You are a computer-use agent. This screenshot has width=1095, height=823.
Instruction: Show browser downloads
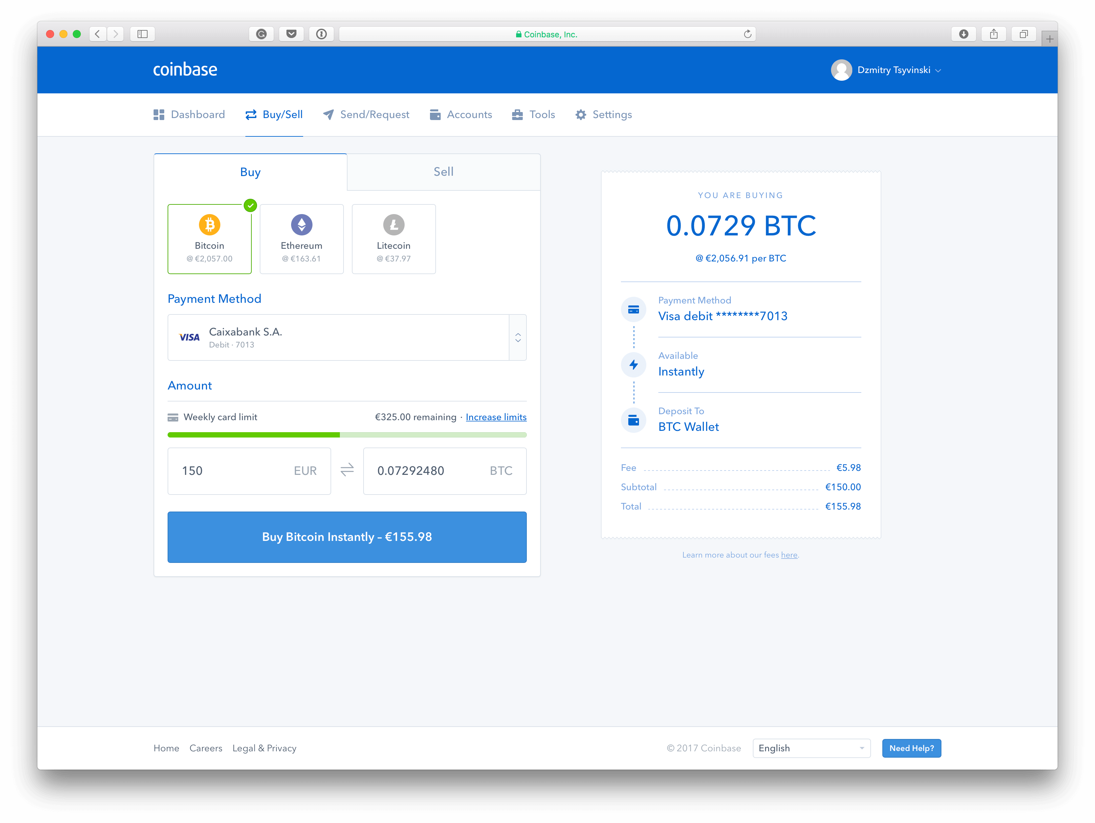pos(963,34)
